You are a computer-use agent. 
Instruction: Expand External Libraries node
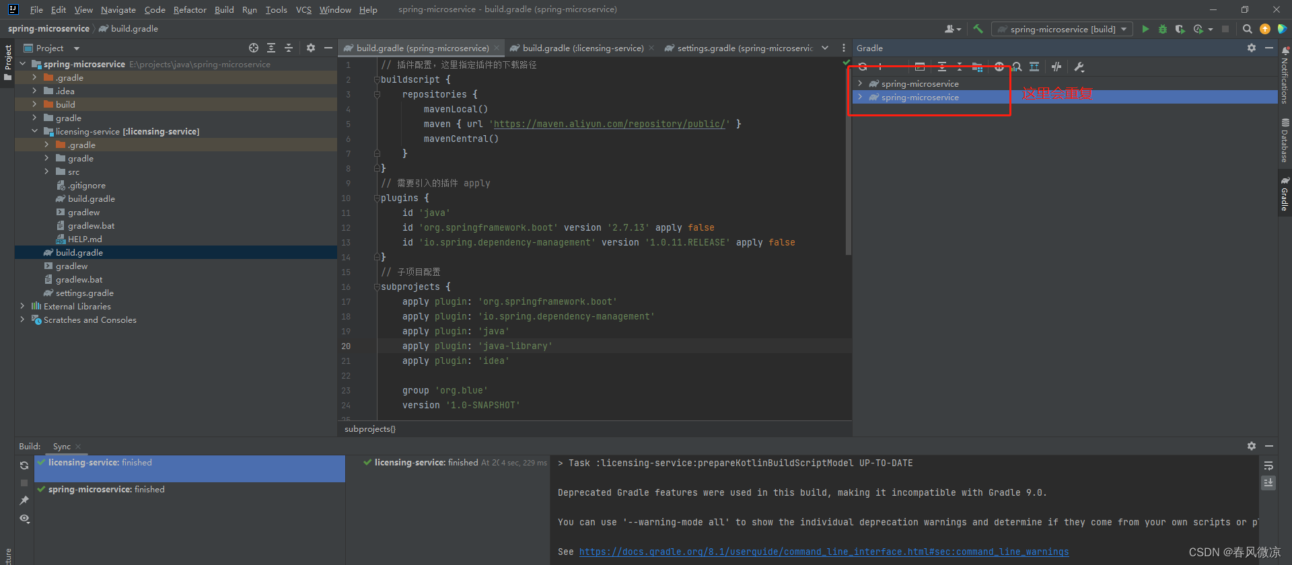point(22,306)
